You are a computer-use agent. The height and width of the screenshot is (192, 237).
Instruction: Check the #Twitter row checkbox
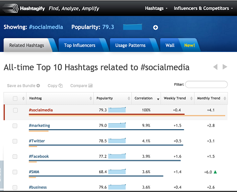(15, 141)
